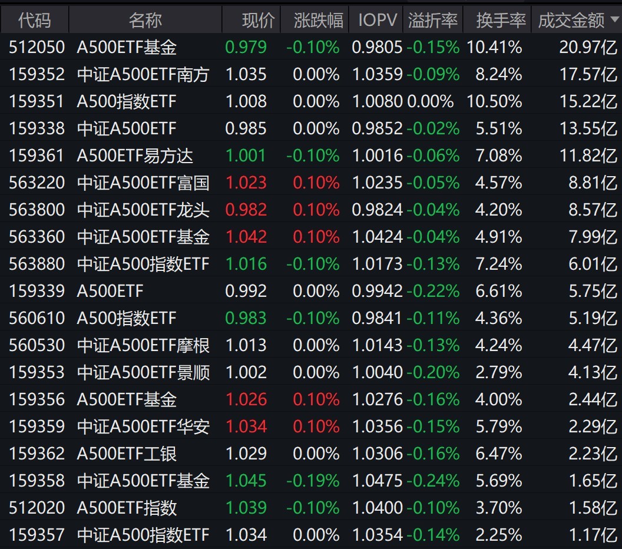Click the 10.41% turnover rate value

(x=494, y=47)
